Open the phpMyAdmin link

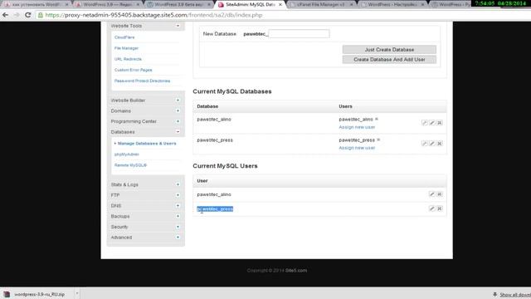pos(127,154)
